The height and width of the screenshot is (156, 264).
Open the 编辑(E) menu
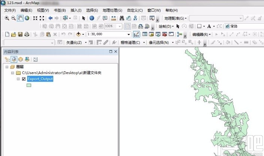click(x=26, y=10)
